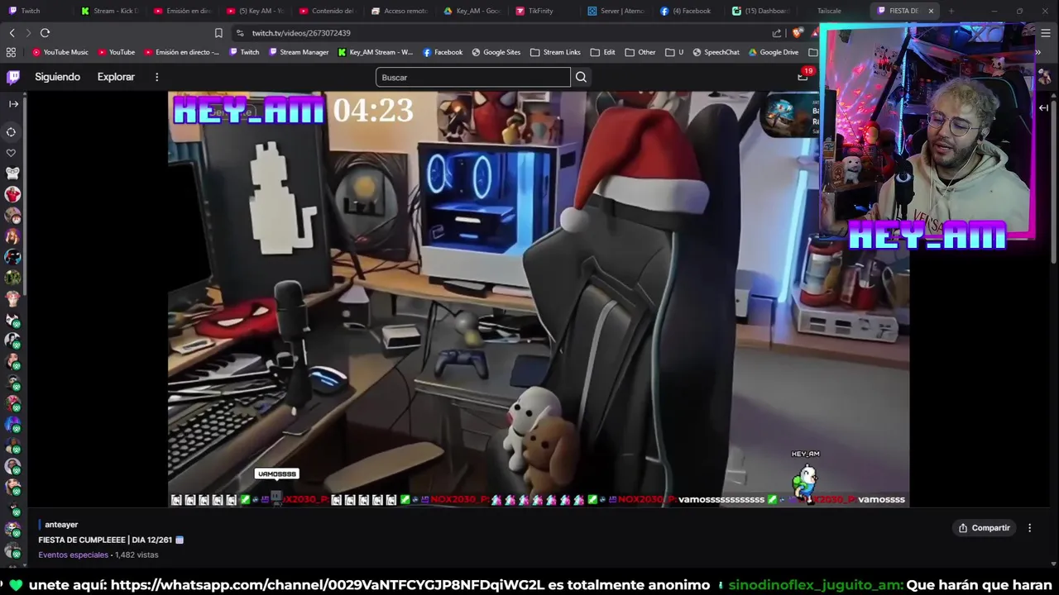The image size is (1059, 595).
Task: Open a new browser tab
Action: click(x=951, y=11)
